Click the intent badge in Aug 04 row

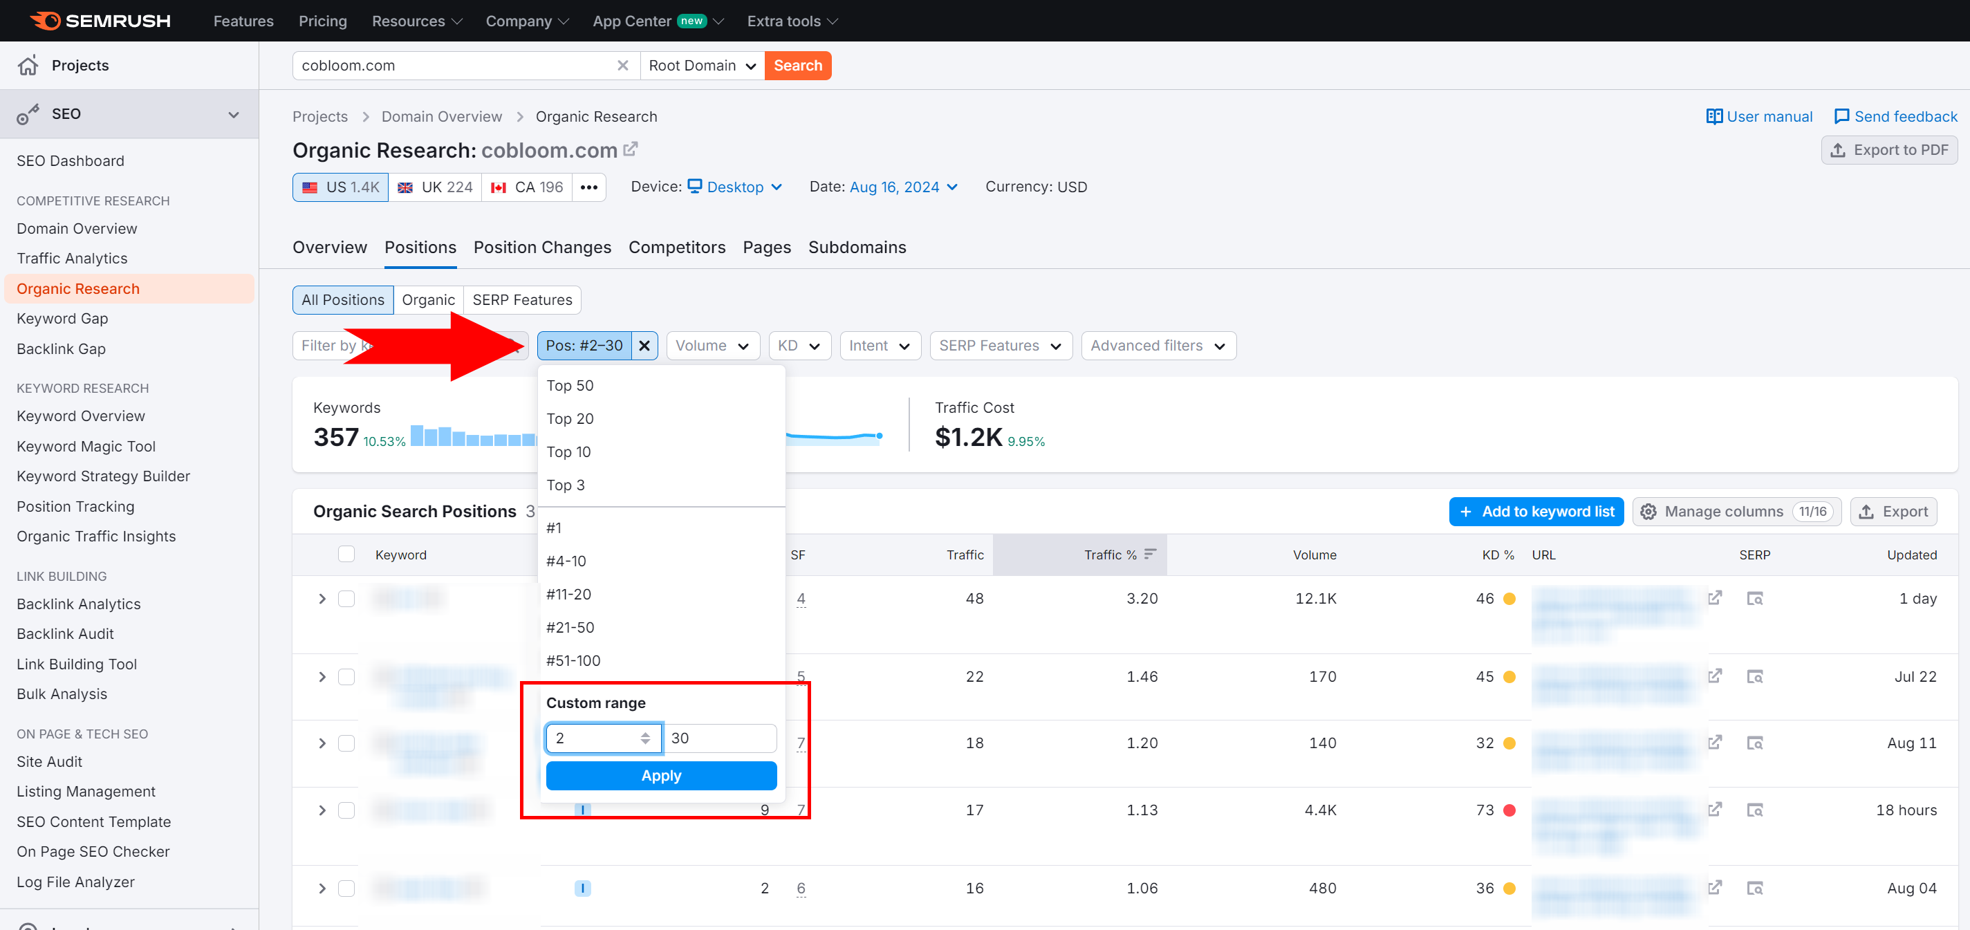(x=583, y=889)
